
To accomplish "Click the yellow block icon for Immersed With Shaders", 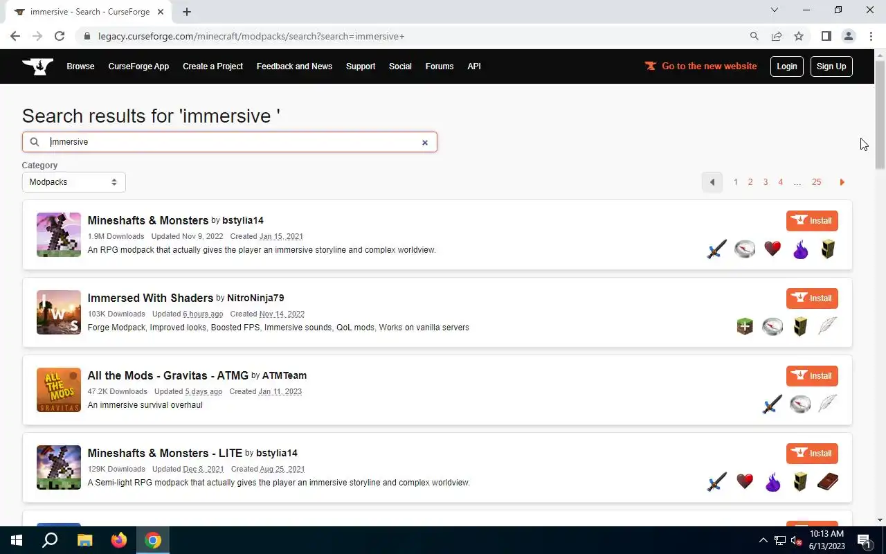I will 800,326.
